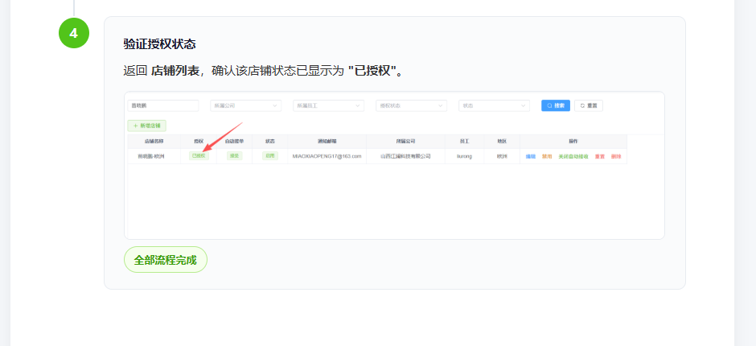
Task: Click the bold 店铺列表 text in the instructions
Action: pos(175,72)
